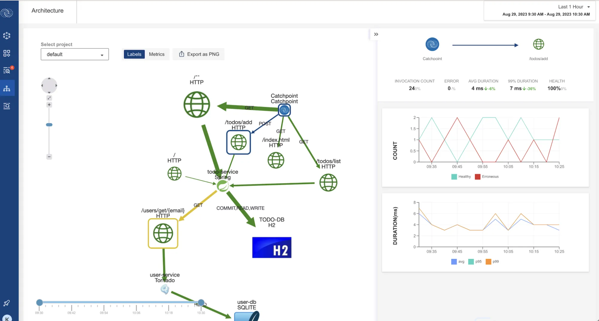Click the zoom in plus button

49,105
